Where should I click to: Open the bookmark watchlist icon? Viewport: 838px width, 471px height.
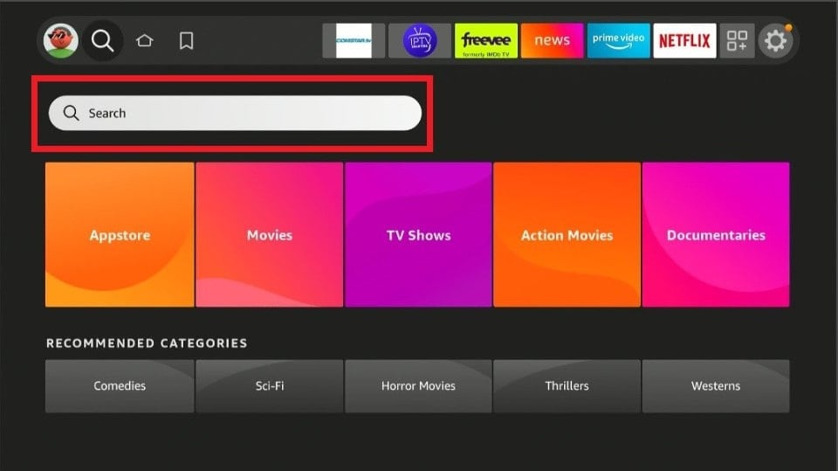click(186, 41)
